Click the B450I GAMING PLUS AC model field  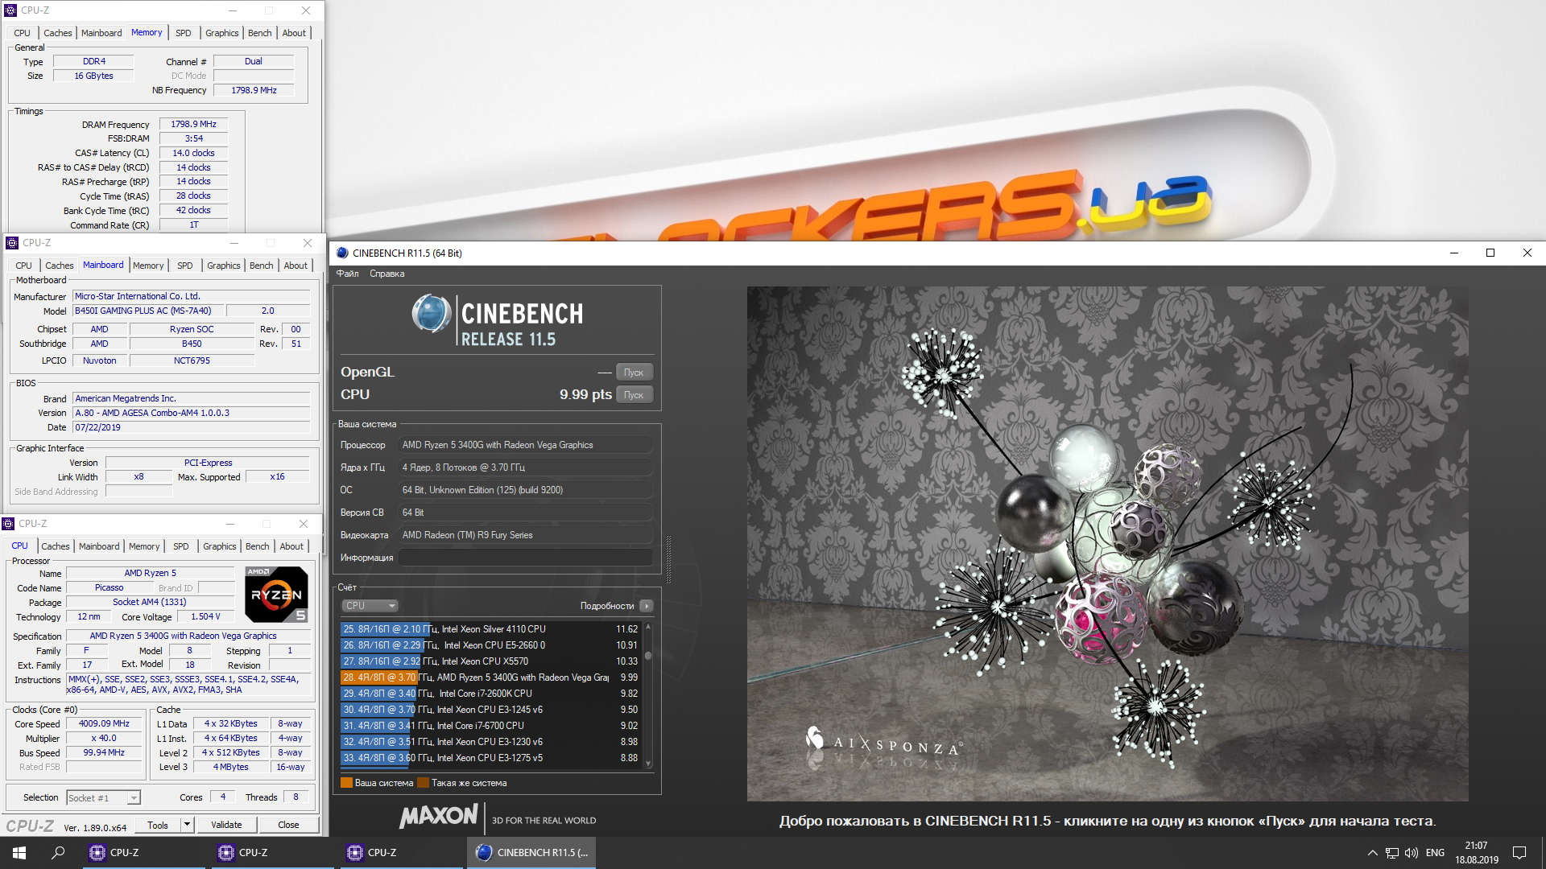point(148,311)
